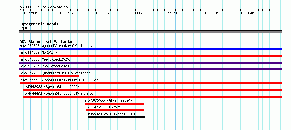Image resolution: width=291 pixels, height=130 pixels.
Task: Open nsv5442982 (ByrskaBishop2022) label
Action: click(x=51, y=87)
